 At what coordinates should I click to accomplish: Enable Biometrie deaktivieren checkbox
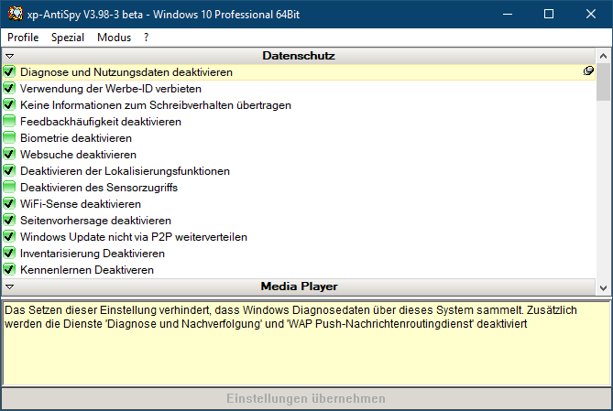[x=9, y=137]
